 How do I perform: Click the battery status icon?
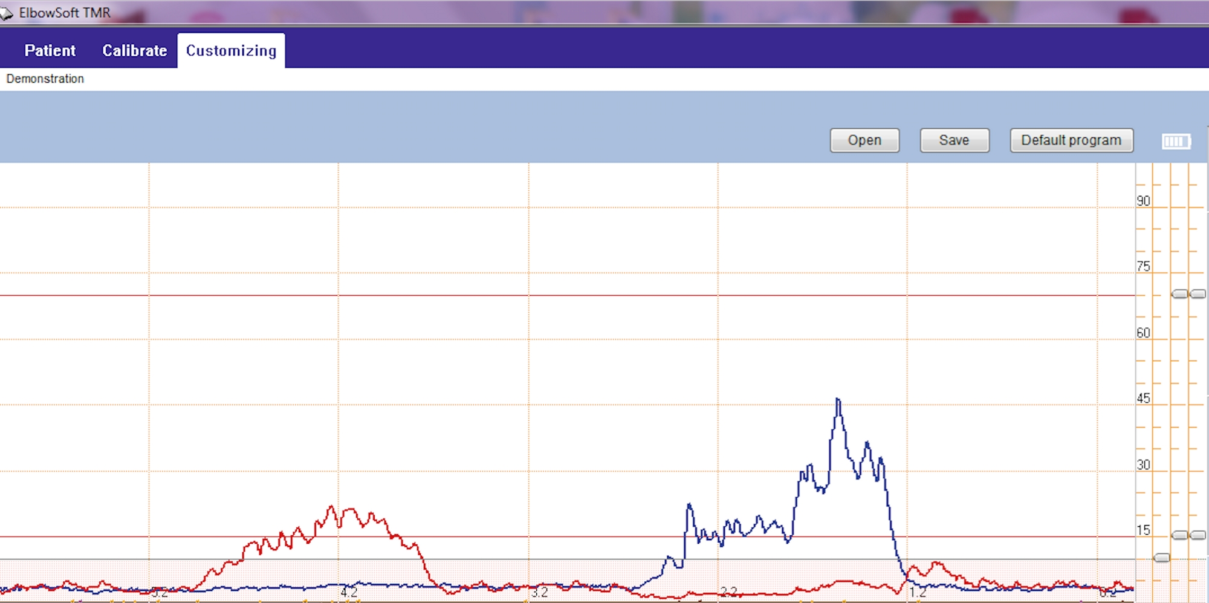1176,141
